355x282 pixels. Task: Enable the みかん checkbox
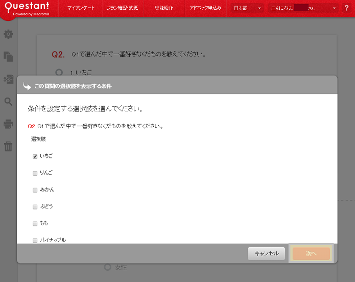35,190
